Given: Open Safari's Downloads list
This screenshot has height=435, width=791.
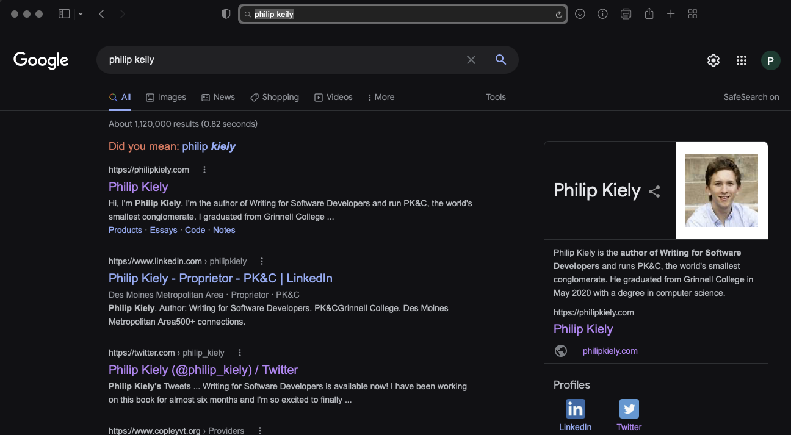Looking at the screenshot, I should [x=579, y=13].
